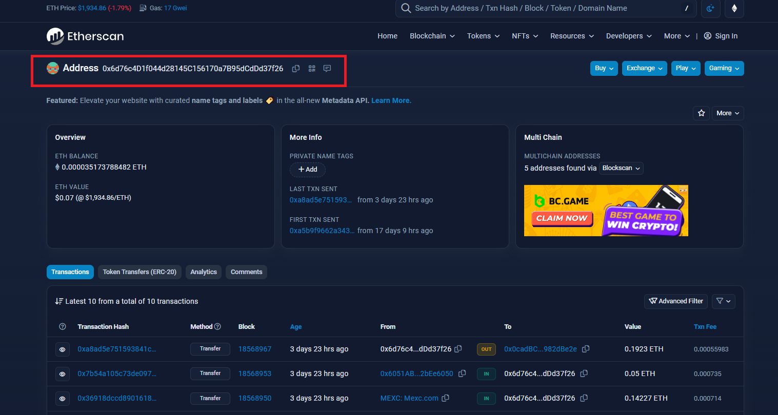This screenshot has width=778, height=415.
Task: Click the Learn More link
Action: pyautogui.click(x=391, y=100)
